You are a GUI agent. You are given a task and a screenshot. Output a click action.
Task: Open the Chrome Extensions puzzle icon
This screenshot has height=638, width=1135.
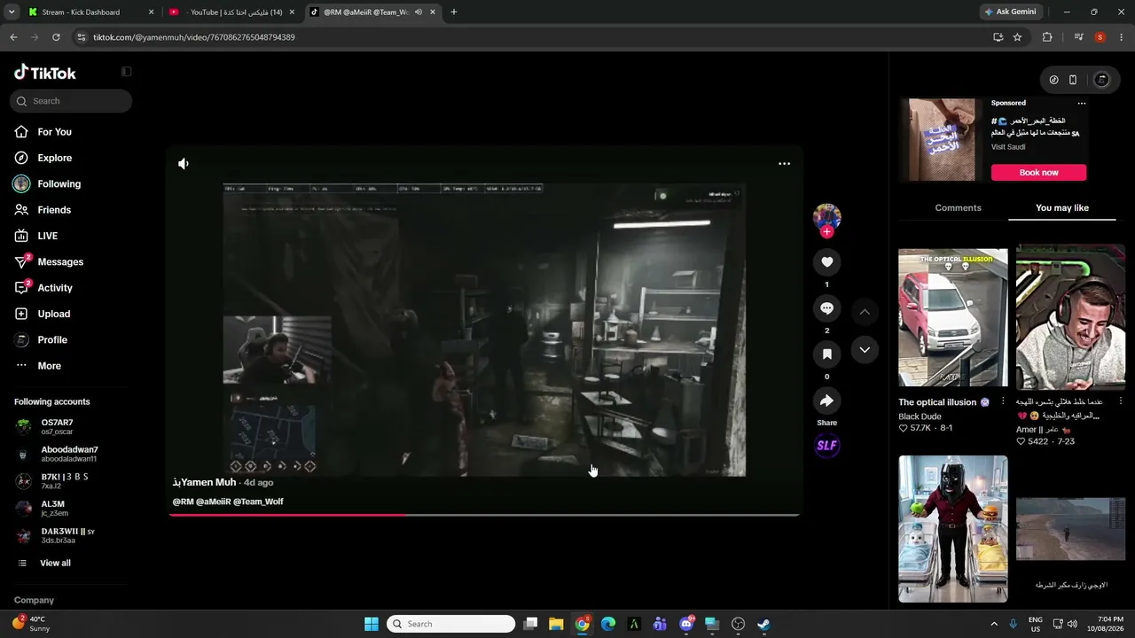pos(1047,37)
